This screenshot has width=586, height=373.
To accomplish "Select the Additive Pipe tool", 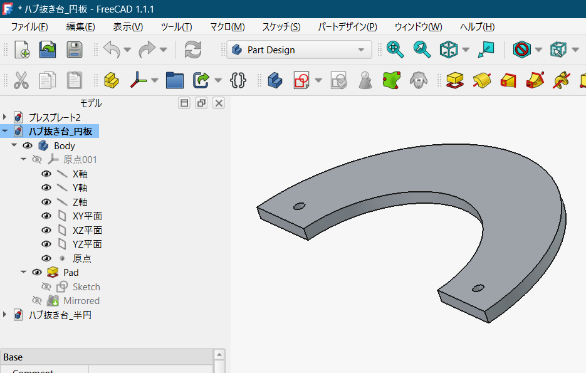I will click(535, 80).
